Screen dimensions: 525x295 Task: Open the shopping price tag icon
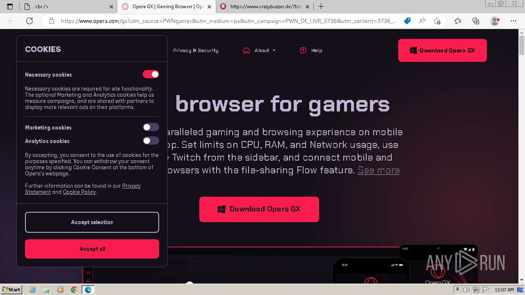click(407, 21)
